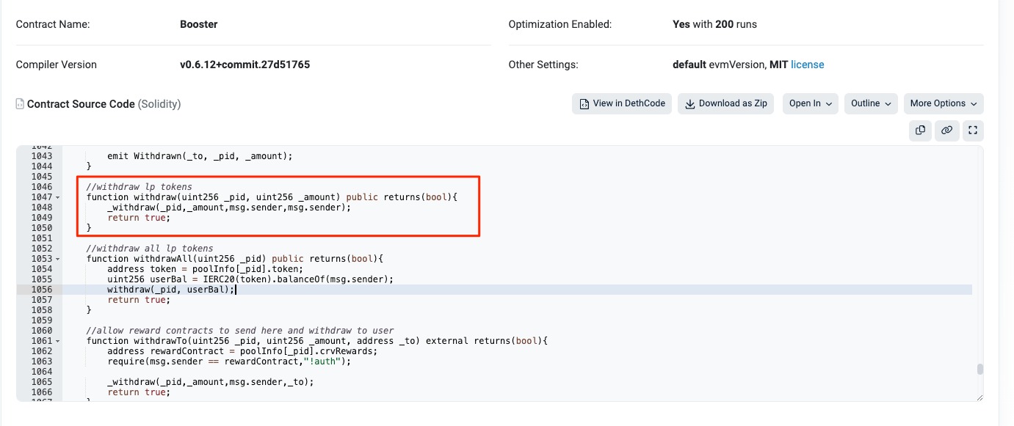Click the editor resize handle at bottom corner
Viewport: 1014px width, 426px height.
click(x=979, y=397)
